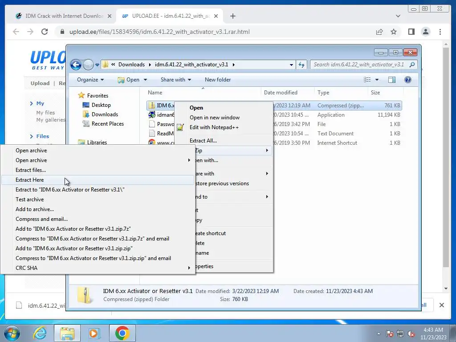The image size is (456, 342).
Task: Open address bar history dropdown arrow
Action: [x=291, y=65]
